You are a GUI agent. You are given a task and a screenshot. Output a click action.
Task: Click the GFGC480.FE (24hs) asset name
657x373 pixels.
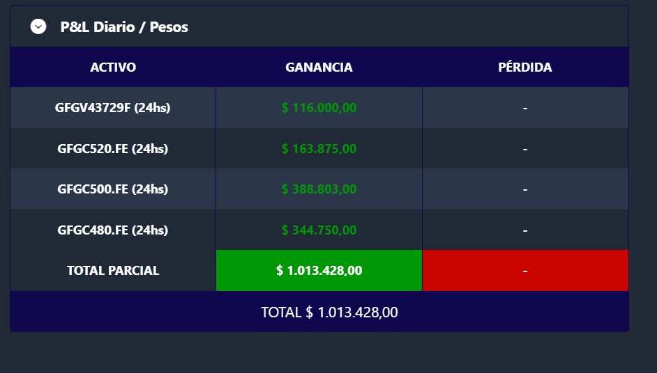[x=113, y=230]
